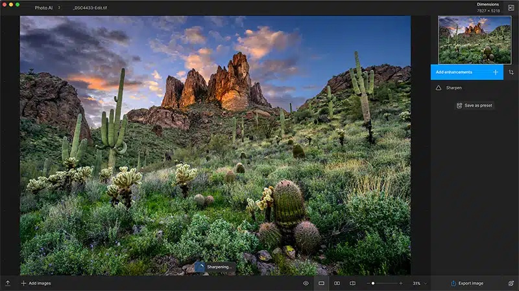Open the 31% zoom level dropdown

click(420, 283)
